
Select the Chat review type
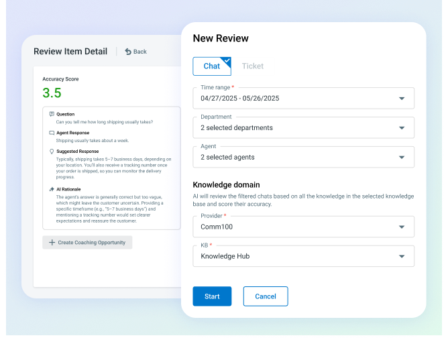pyautogui.click(x=211, y=66)
